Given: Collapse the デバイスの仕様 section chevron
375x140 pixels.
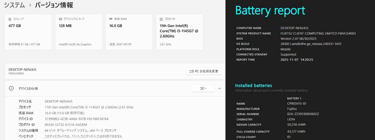Looking at the screenshot, I should click(x=219, y=88).
